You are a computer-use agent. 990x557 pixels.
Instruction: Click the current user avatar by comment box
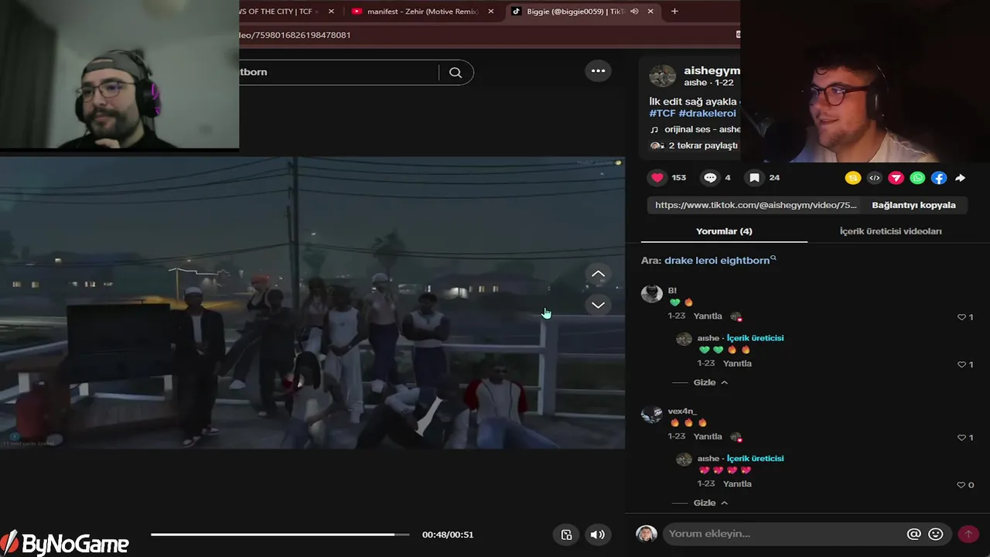(x=646, y=534)
